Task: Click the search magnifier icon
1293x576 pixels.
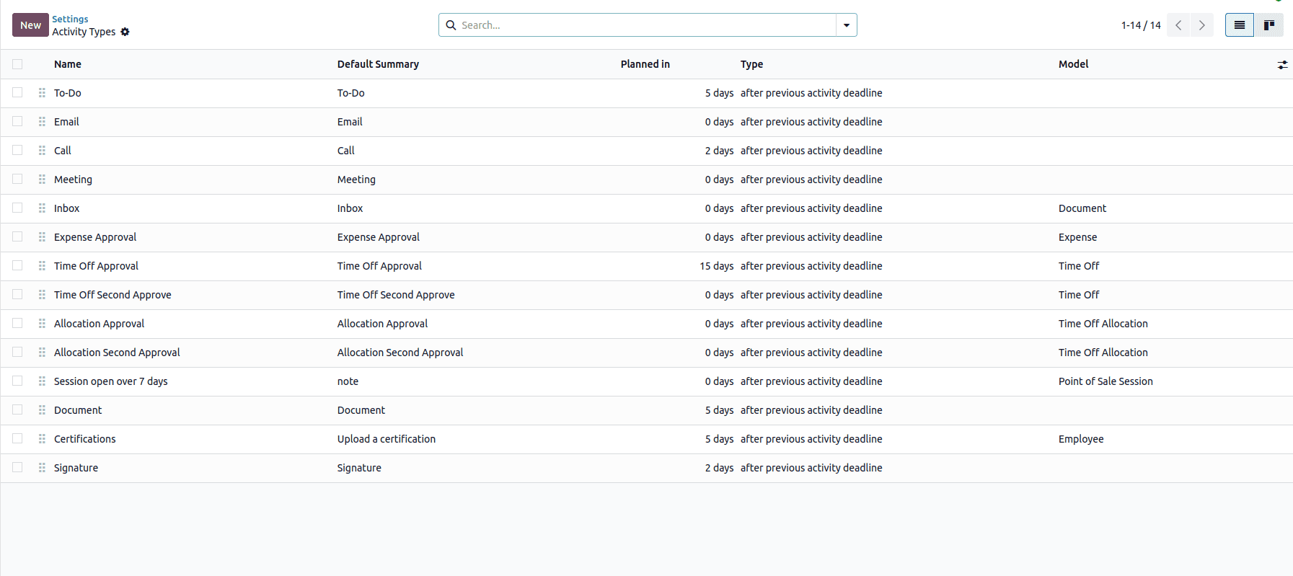Action: pos(451,25)
